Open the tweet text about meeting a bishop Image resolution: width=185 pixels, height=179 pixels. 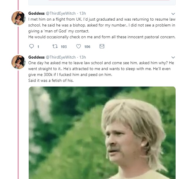[x=101, y=28]
